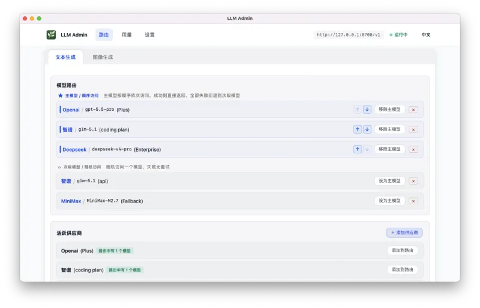Screen dimensions: 480x308
Task: Delete the 智谱 glm-5.1 coding plan route
Action: coord(413,129)
